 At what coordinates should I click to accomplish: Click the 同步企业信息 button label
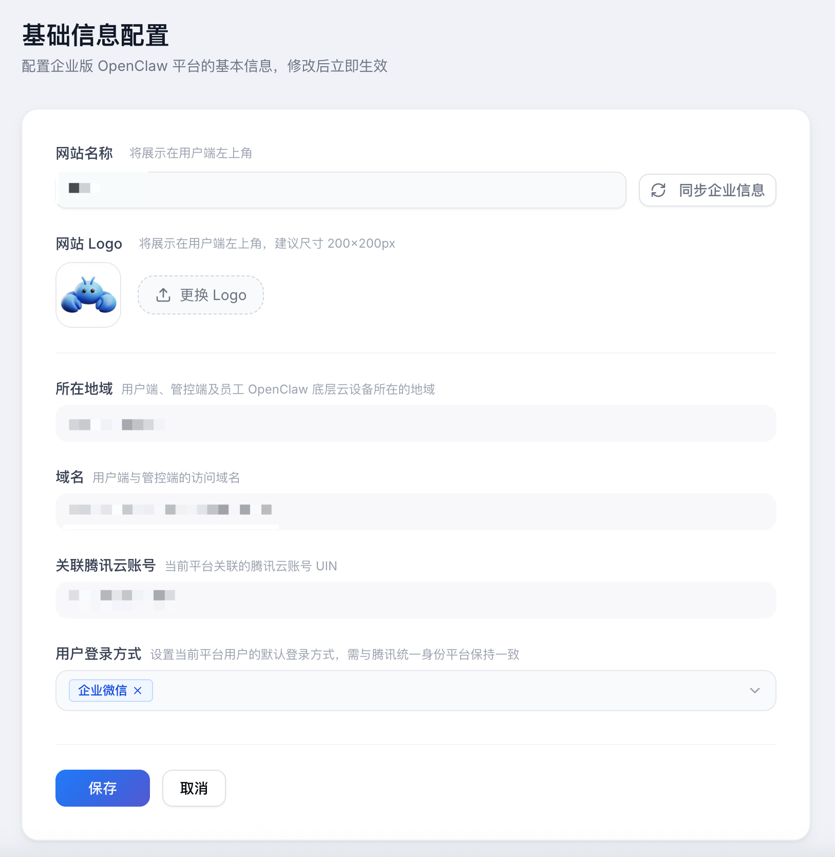pos(722,190)
